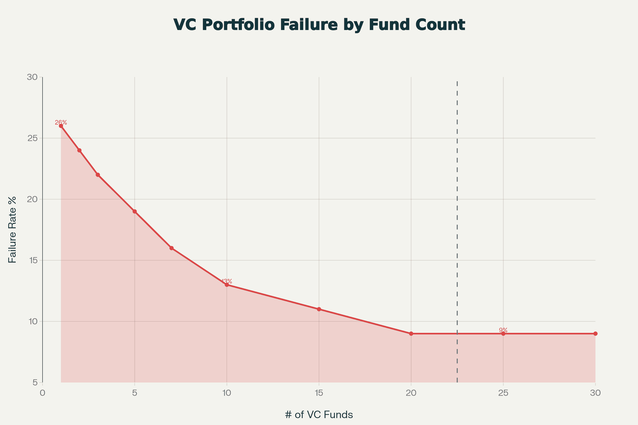Click the data marker at 25 funds
Screen dimensions: 638x425
point(503,334)
